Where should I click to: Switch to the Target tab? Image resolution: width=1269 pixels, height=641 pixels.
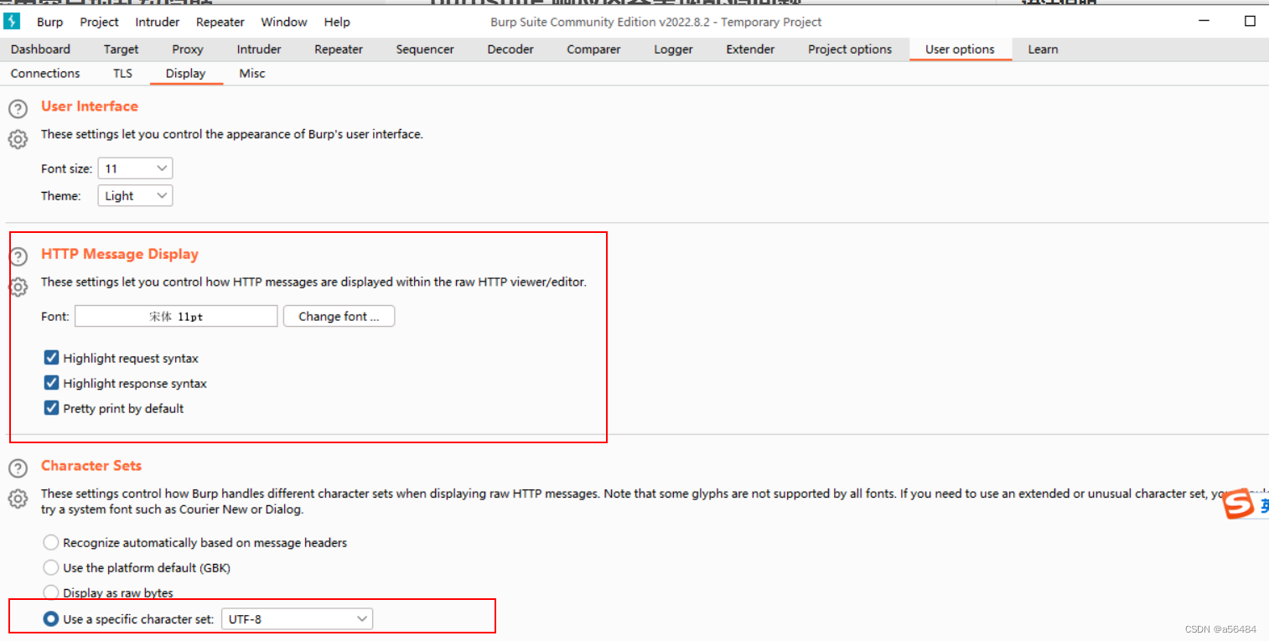122,49
